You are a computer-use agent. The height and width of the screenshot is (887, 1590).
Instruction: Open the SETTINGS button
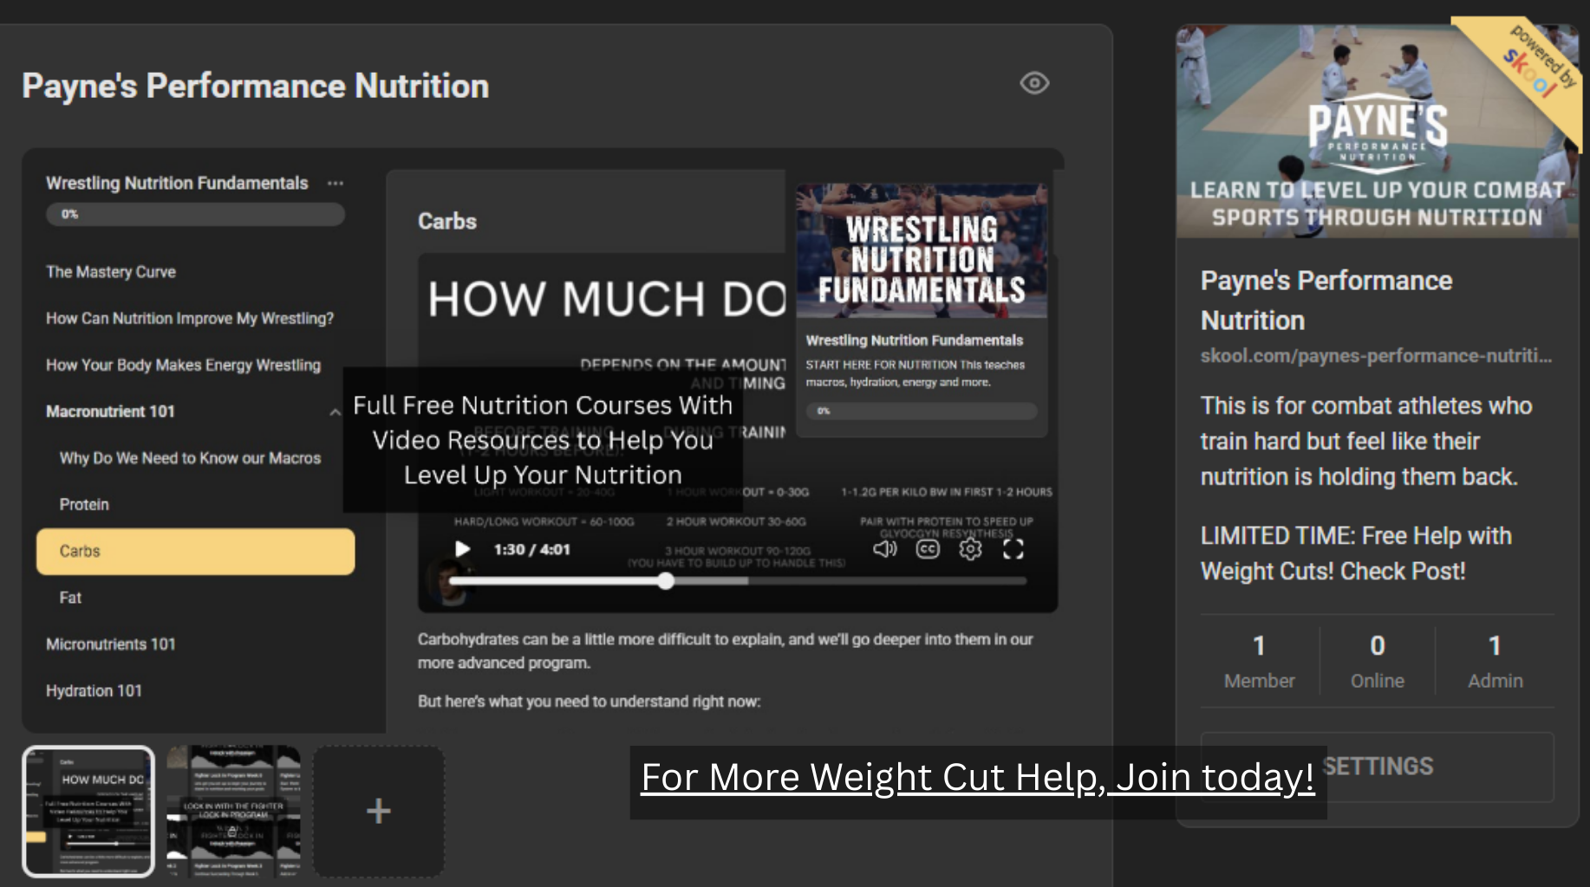(1378, 767)
